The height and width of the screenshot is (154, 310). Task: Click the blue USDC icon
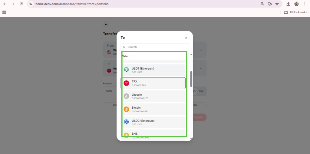click(126, 122)
